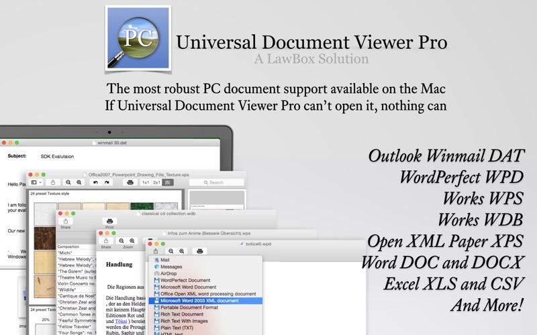Choose AirDrop from the share menu
537x335 pixels.
point(205,273)
